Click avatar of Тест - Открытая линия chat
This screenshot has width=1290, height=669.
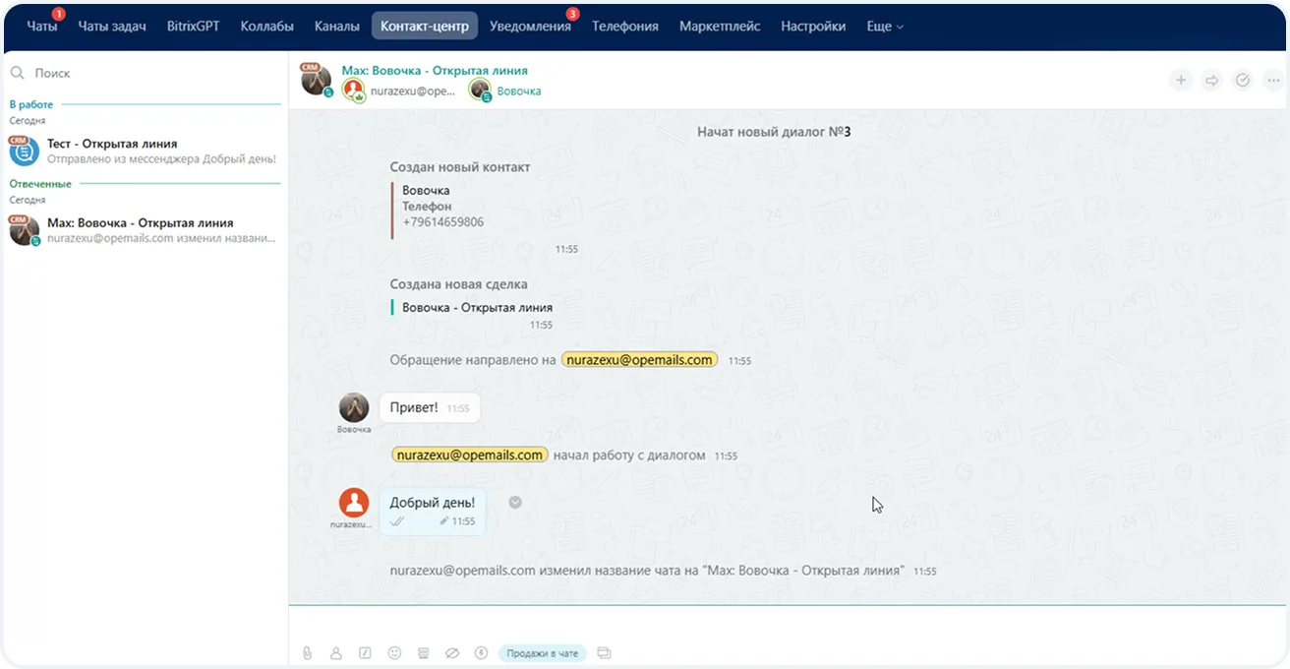pyautogui.click(x=24, y=151)
